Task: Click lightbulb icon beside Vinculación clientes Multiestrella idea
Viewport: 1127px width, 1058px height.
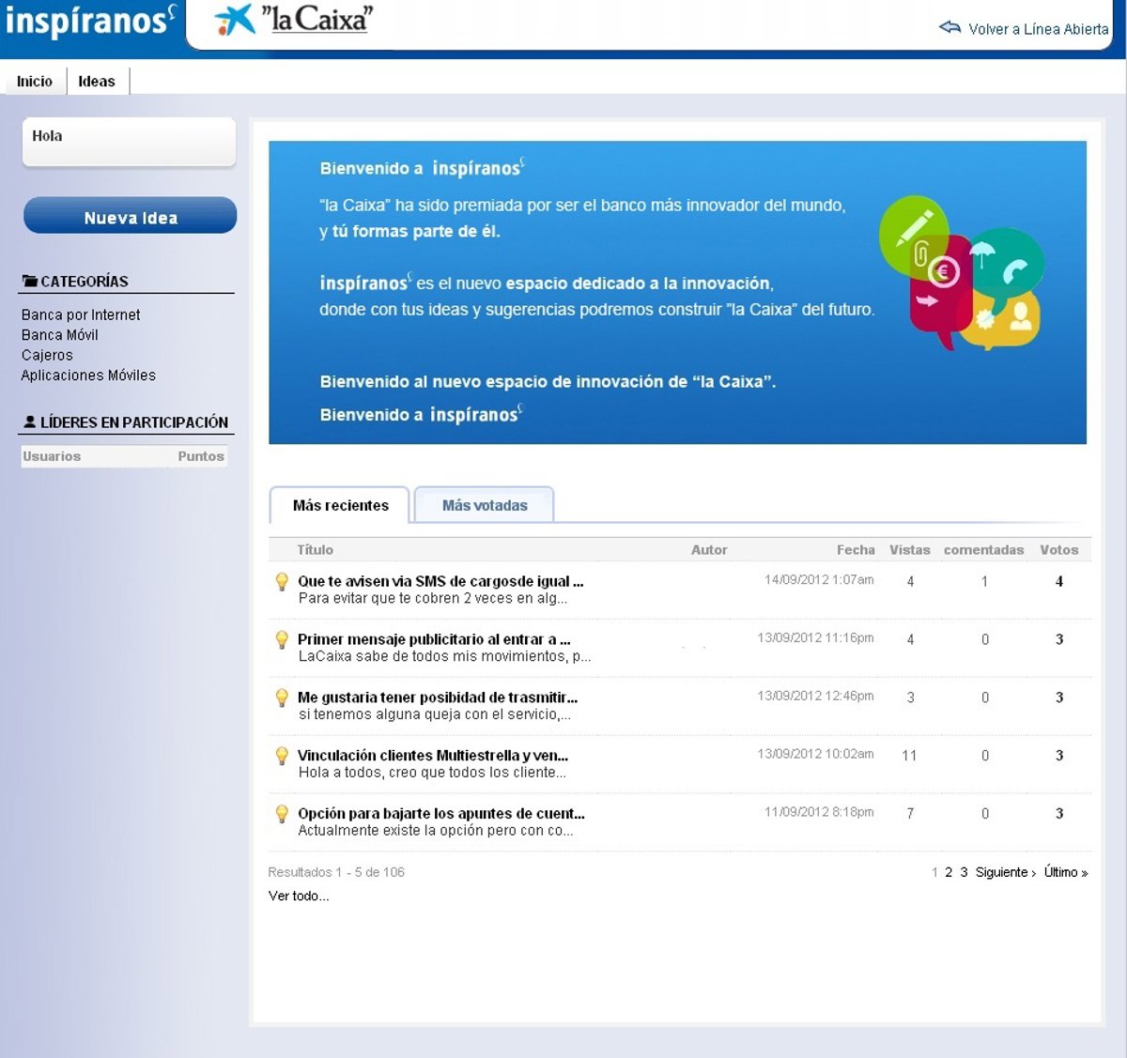Action: point(281,757)
